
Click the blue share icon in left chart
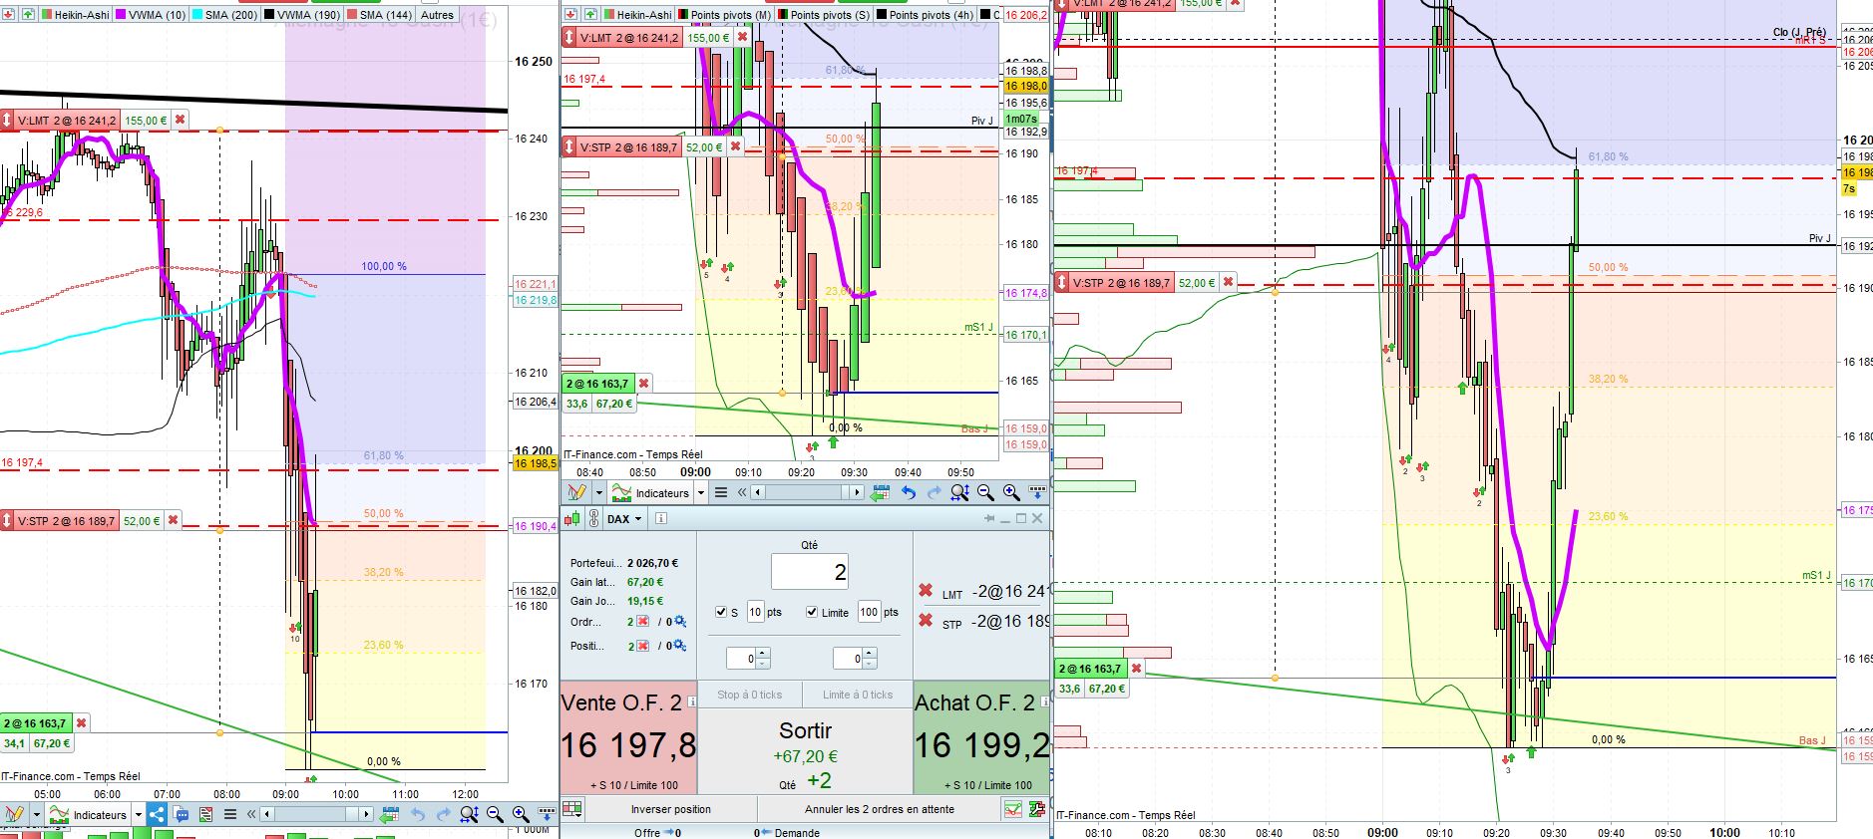click(x=158, y=814)
